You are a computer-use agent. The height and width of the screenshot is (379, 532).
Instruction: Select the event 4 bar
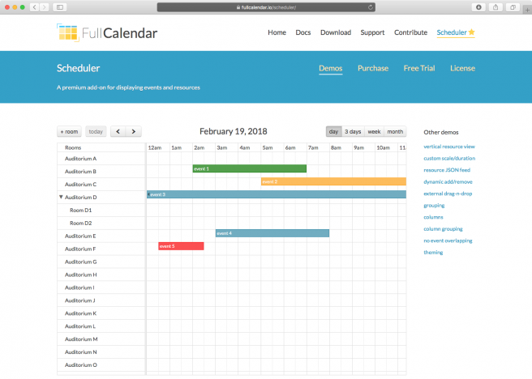pyautogui.click(x=272, y=233)
